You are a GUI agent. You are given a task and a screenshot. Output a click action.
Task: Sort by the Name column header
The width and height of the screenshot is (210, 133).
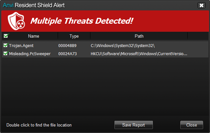34,36
